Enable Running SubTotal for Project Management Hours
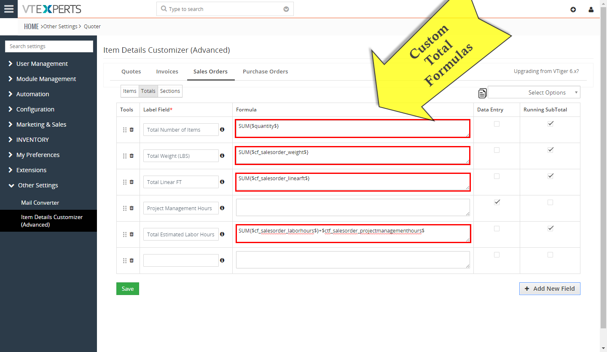The image size is (607, 352). pos(550,202)
